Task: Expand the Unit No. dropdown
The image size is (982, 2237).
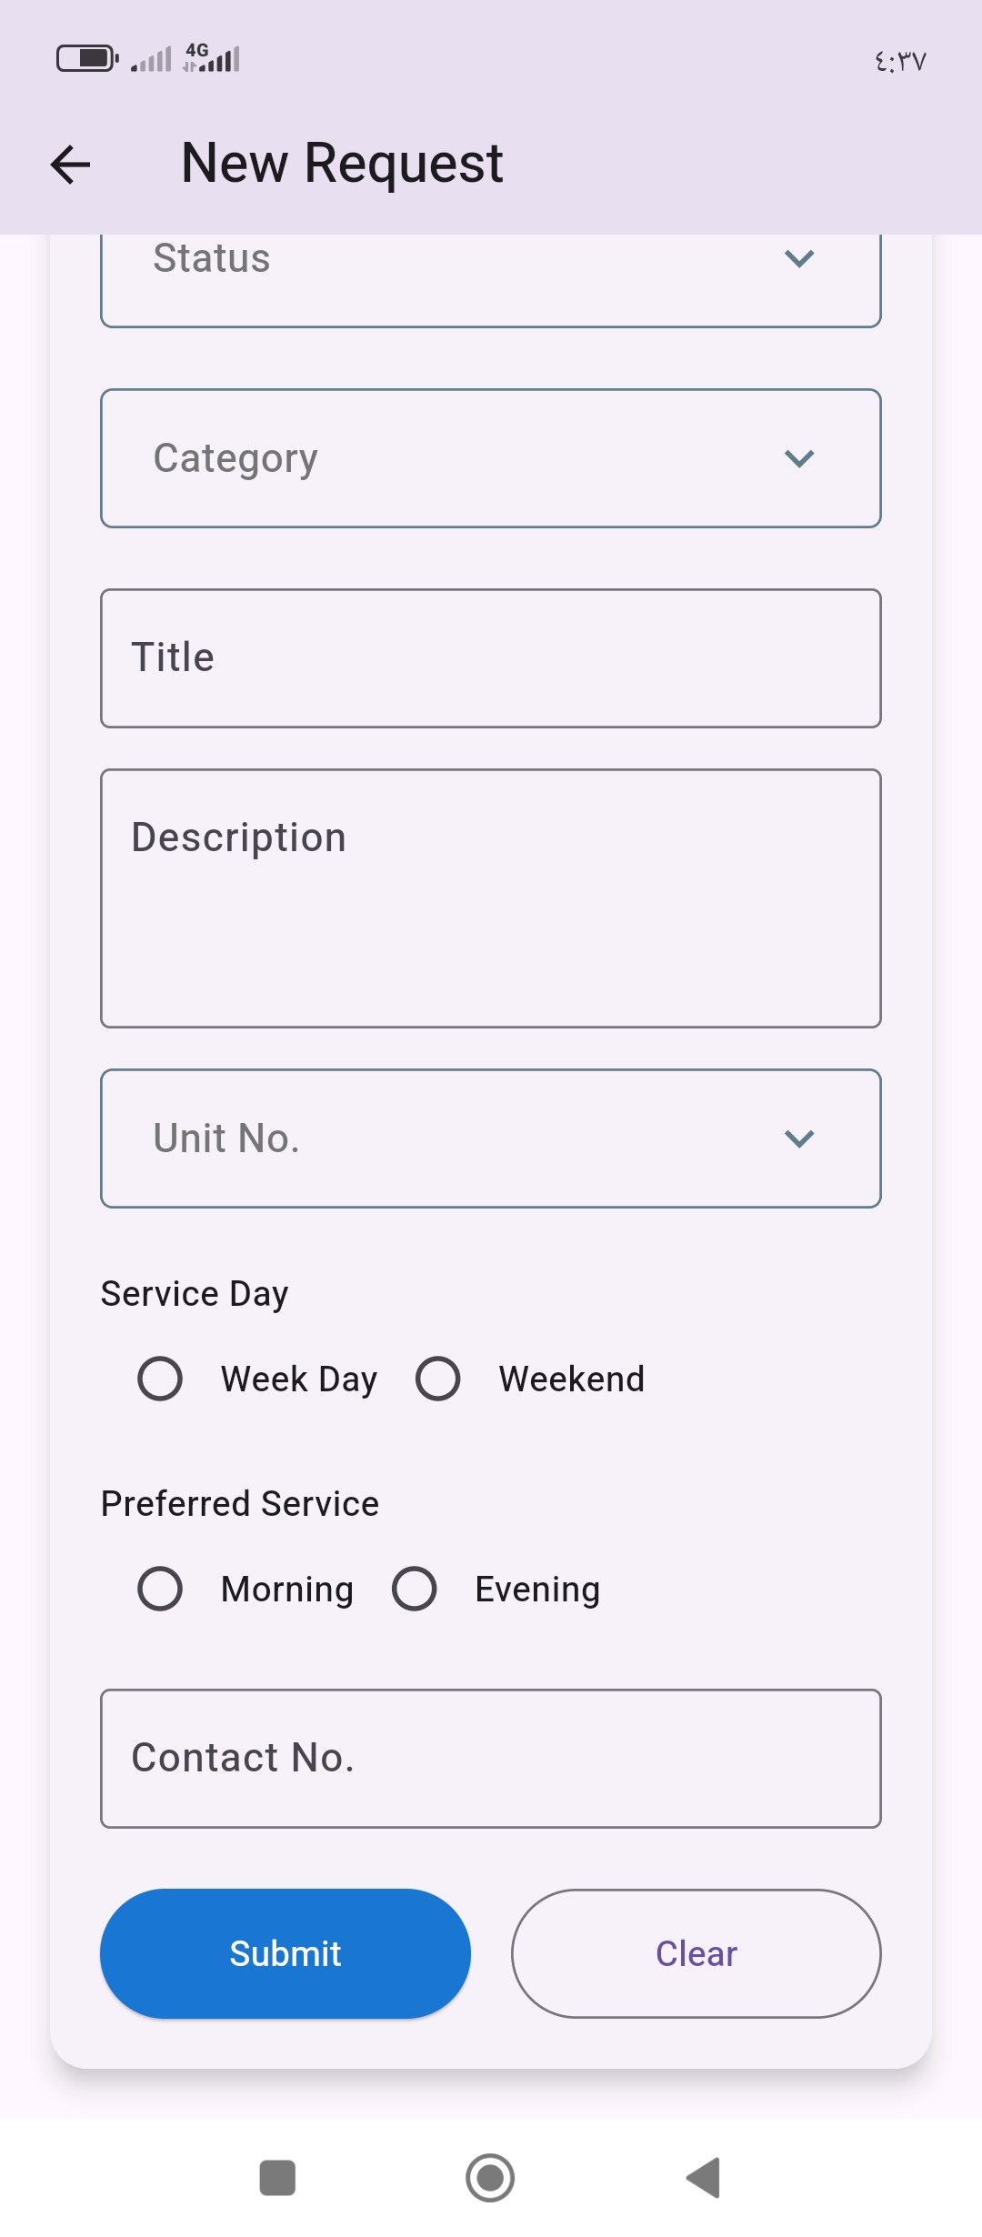Action: (x=491, y=1139)
